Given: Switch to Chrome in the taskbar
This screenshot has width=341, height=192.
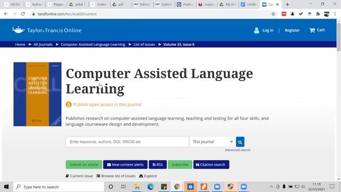Looking at the screenshot, I should tap(177, 187).
